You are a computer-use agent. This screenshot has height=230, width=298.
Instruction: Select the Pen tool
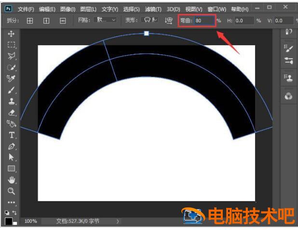point(12,146)
